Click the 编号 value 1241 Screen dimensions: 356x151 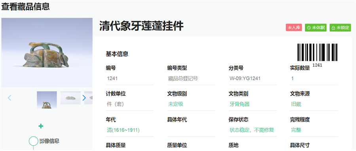point(112,78)
